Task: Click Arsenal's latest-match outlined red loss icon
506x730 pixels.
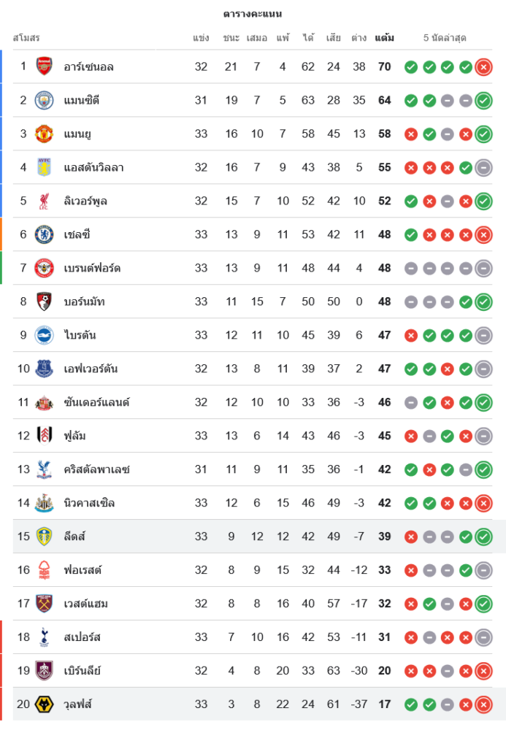Action: click(483, 67)
